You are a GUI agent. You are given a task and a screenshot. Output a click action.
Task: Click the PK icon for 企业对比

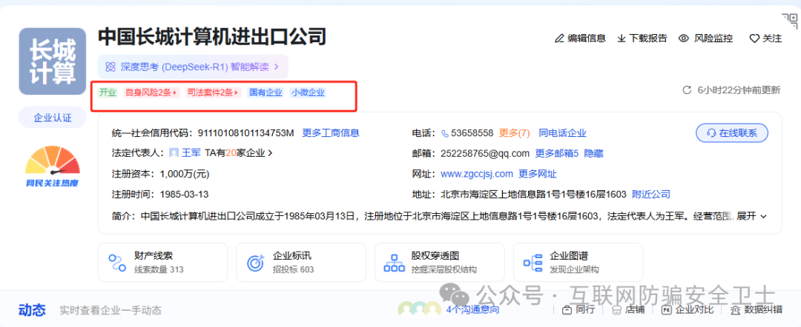666,310
